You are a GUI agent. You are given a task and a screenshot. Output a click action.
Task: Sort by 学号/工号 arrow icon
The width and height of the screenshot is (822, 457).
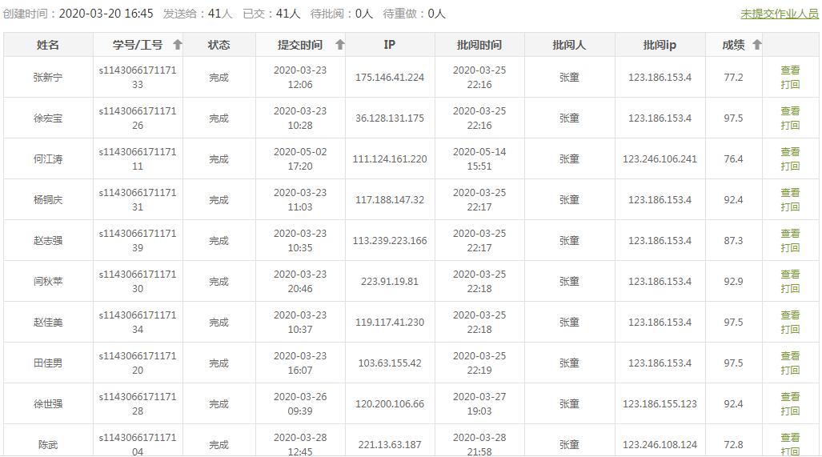tap(177, 45)
